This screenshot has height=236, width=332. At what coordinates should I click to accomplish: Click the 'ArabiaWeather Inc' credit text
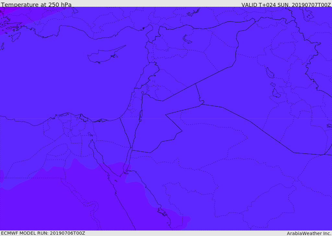coord(309,233)
